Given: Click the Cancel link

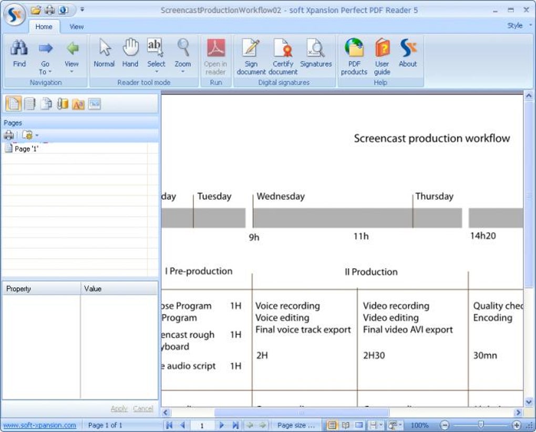Looking at the screenshot, I should point(143,408).
